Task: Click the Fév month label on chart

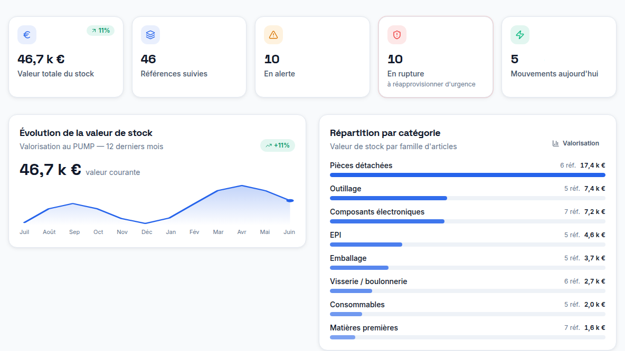Action: pyautogui.click(x=194, y=232)
